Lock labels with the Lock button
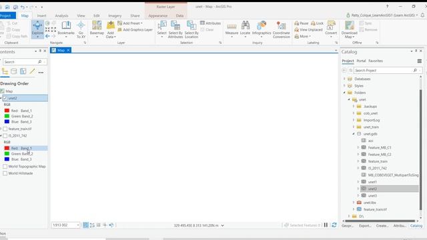 317,23
